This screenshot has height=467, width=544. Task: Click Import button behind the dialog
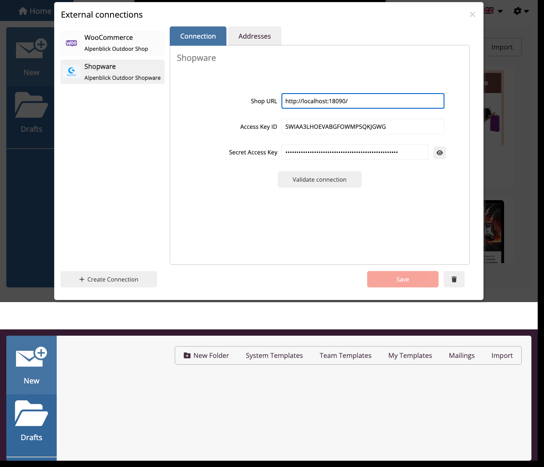click(x=502, y=47)
